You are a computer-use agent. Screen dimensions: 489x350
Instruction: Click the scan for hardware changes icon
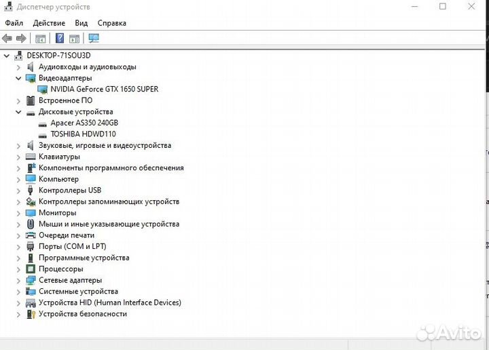coord(94,38)
